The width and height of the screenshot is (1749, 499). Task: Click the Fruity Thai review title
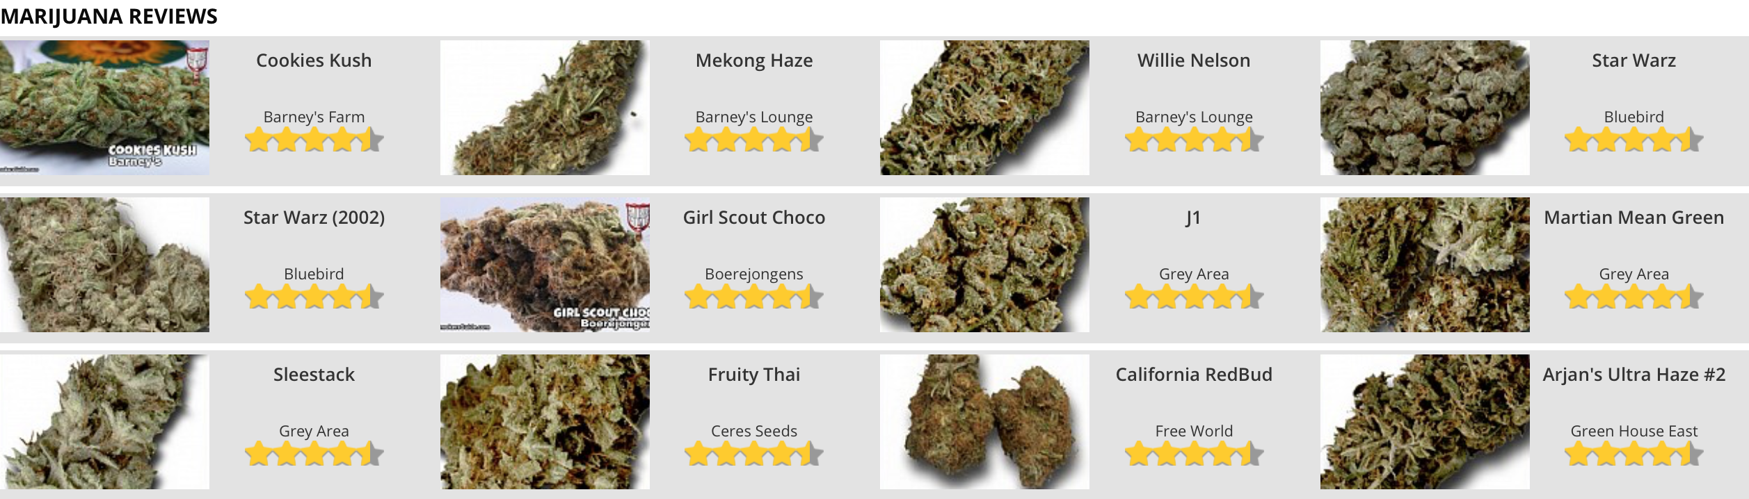point(754,375)
